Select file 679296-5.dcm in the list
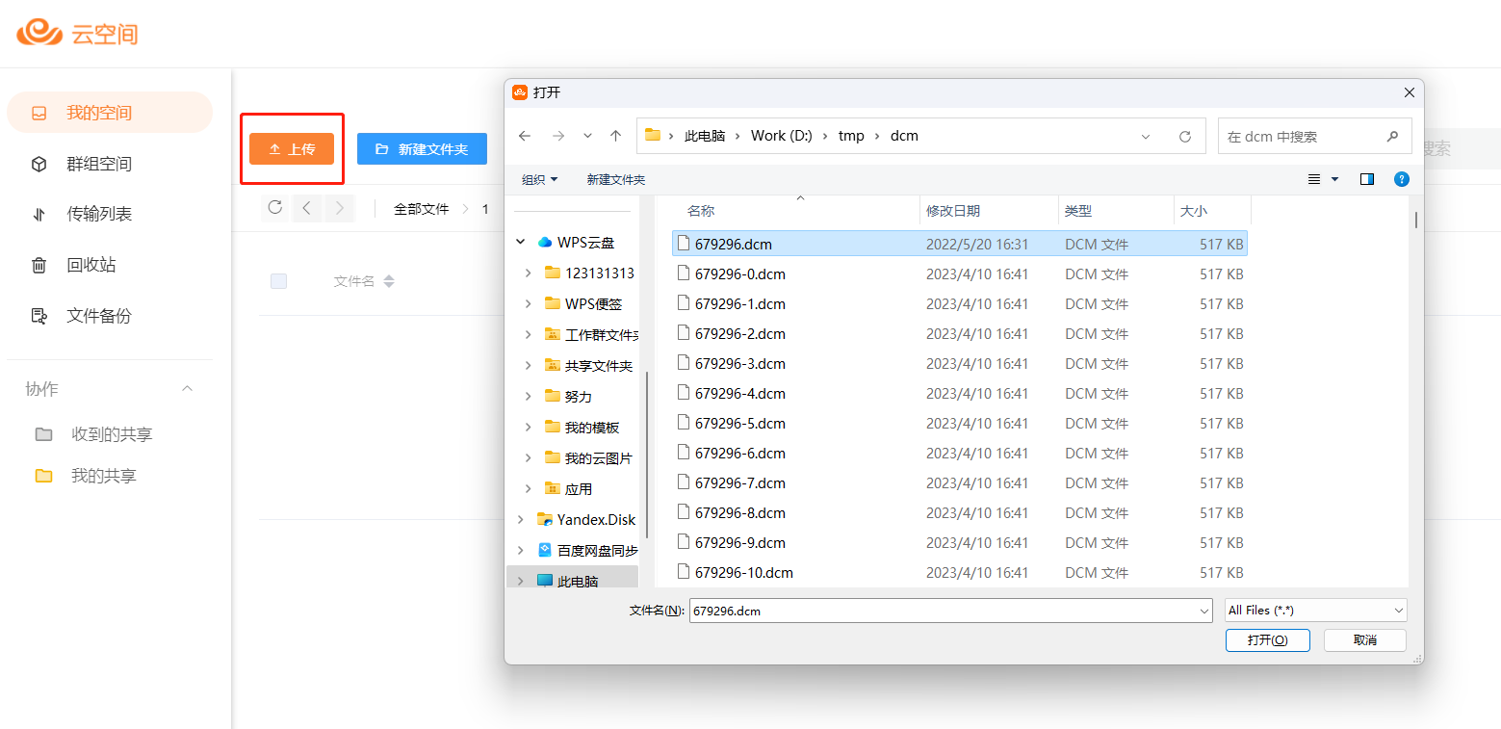 click(x=739, y=424)
